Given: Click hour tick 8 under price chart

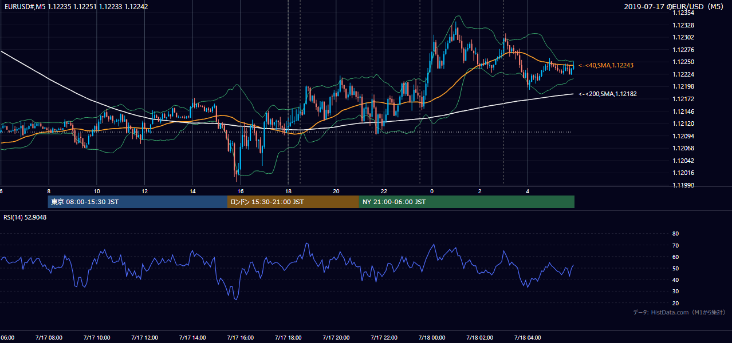Looking at the screenshot, I should 49,192.
